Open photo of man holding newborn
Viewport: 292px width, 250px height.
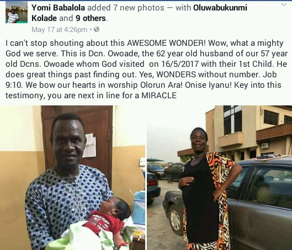click(73, 178)
